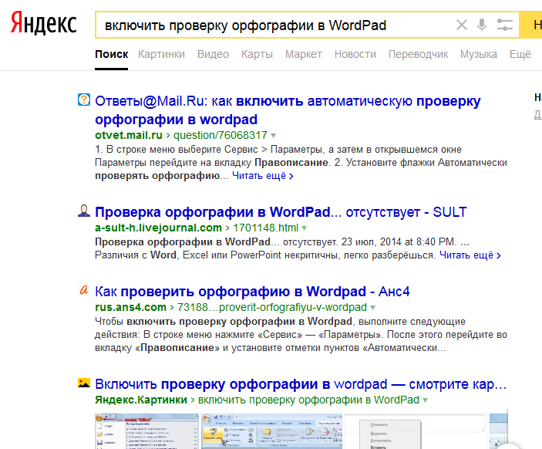
Task: Open the Yandex logo home link
Action: click(43, 23)
